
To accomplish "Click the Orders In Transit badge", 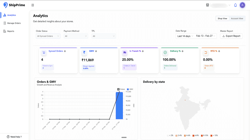I will click(x=129, y=67).
